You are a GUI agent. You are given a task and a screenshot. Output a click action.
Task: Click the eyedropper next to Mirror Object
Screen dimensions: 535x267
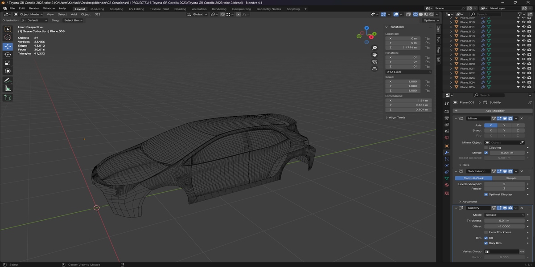click(522, 142)
